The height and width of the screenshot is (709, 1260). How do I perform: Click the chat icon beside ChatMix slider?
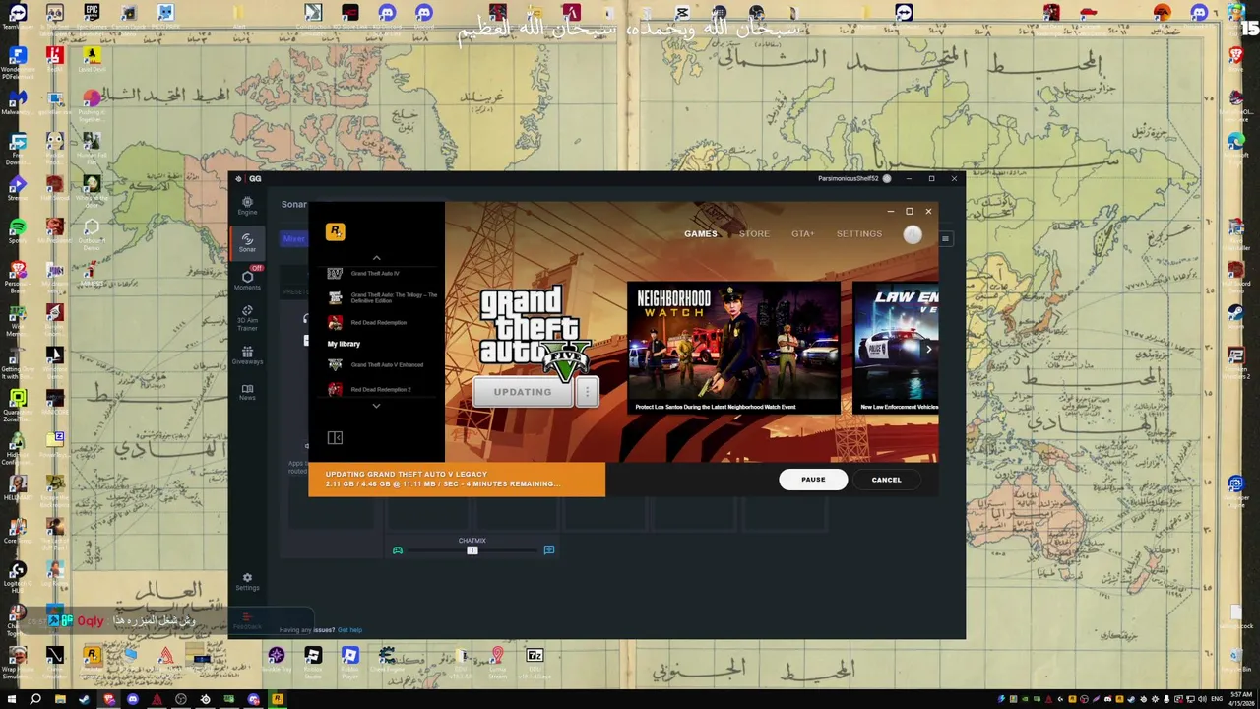coord(549,550)
